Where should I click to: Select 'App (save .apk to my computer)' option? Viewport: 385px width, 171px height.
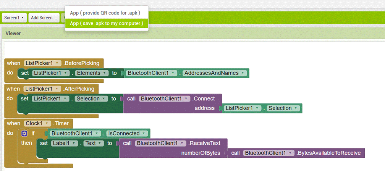point(106,23)
